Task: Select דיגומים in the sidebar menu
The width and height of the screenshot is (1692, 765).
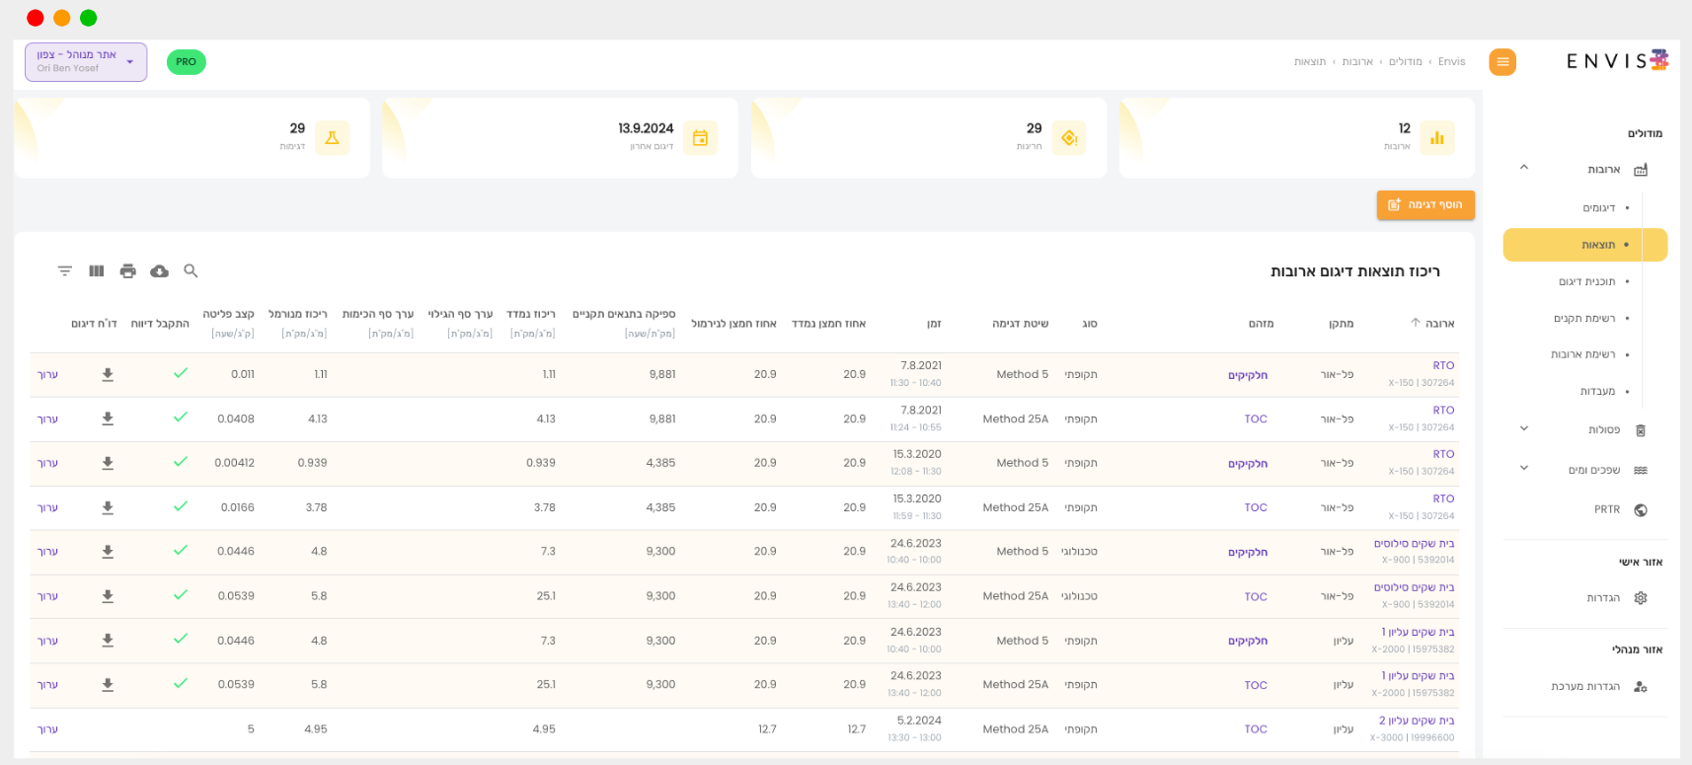Action: [x=1598, y=208]
